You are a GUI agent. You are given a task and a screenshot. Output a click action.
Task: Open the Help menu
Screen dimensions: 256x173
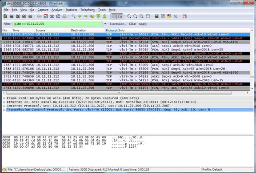coord(112,10)
